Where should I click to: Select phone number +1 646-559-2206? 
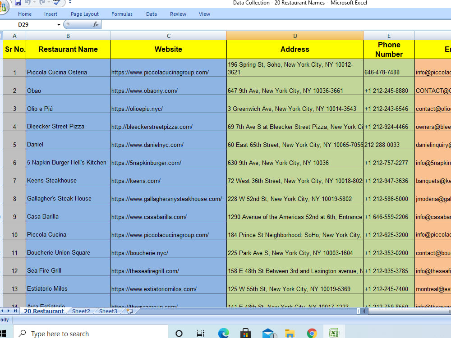pos(389,212)
